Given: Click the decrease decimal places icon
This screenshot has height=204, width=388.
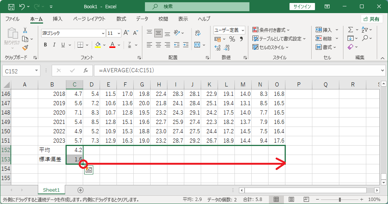Looking at the screenshot, I should [227, 48].
